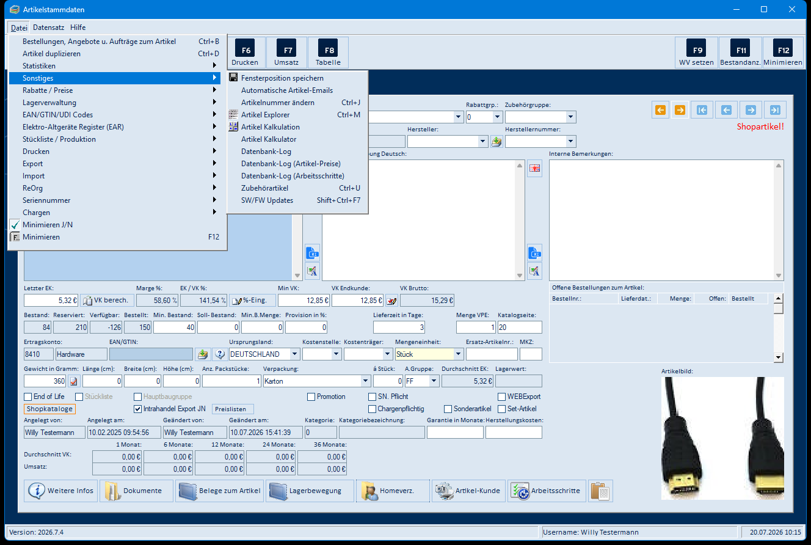Tick the End of Life checkbox
Viewport: 811px width, 545px height.
[28, 397]
